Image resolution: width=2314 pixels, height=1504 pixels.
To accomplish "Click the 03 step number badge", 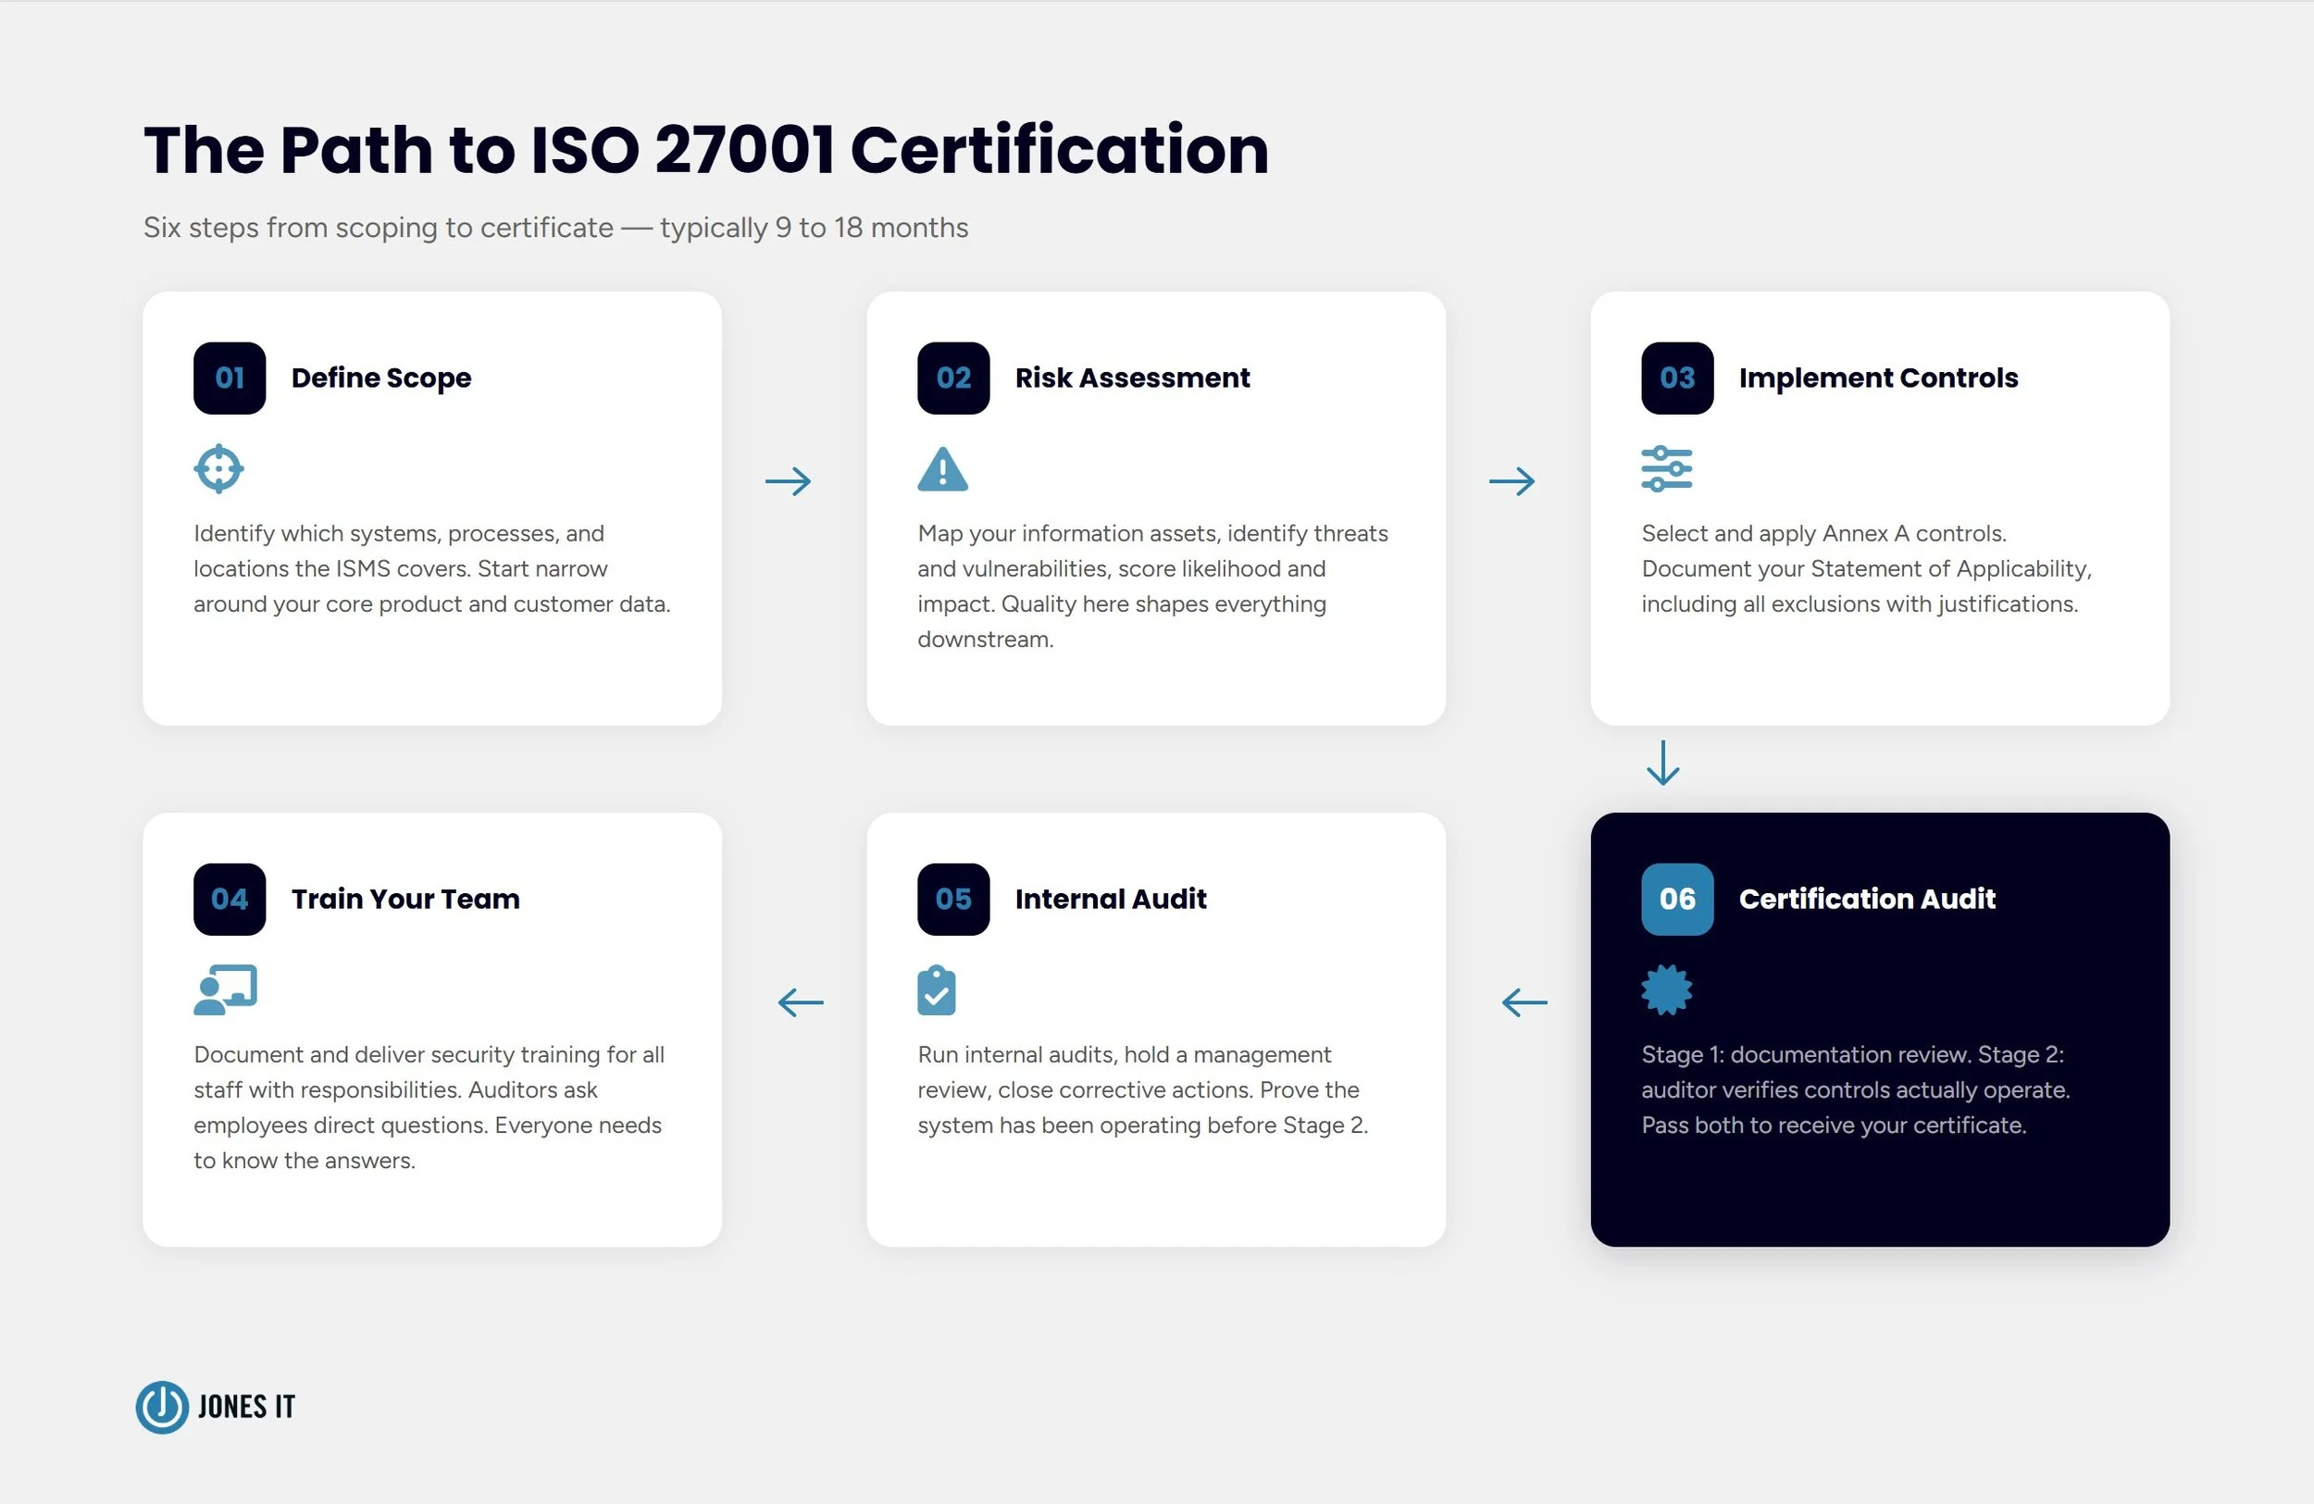I will [1677, 379].
